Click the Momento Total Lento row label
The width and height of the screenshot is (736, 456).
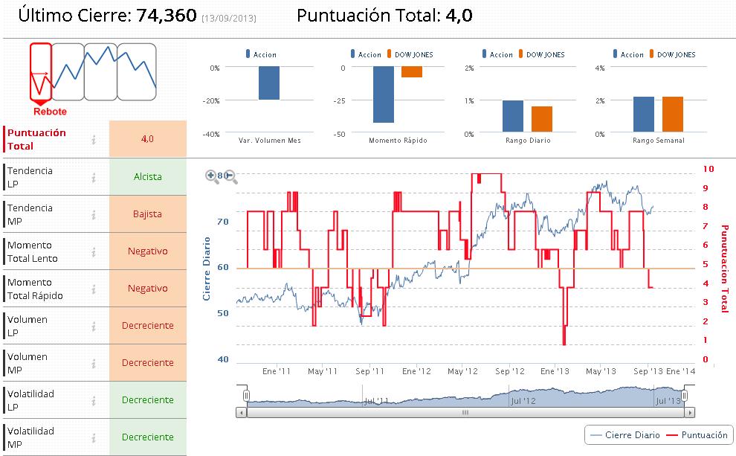coord(33,251)
